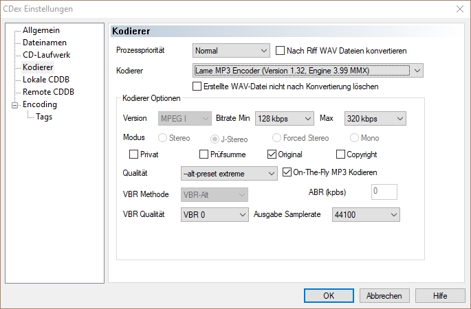This screenshot has width=471, height=309.
Task: Open the Prozesspriorität dropdown
Action: pos(232,51)
